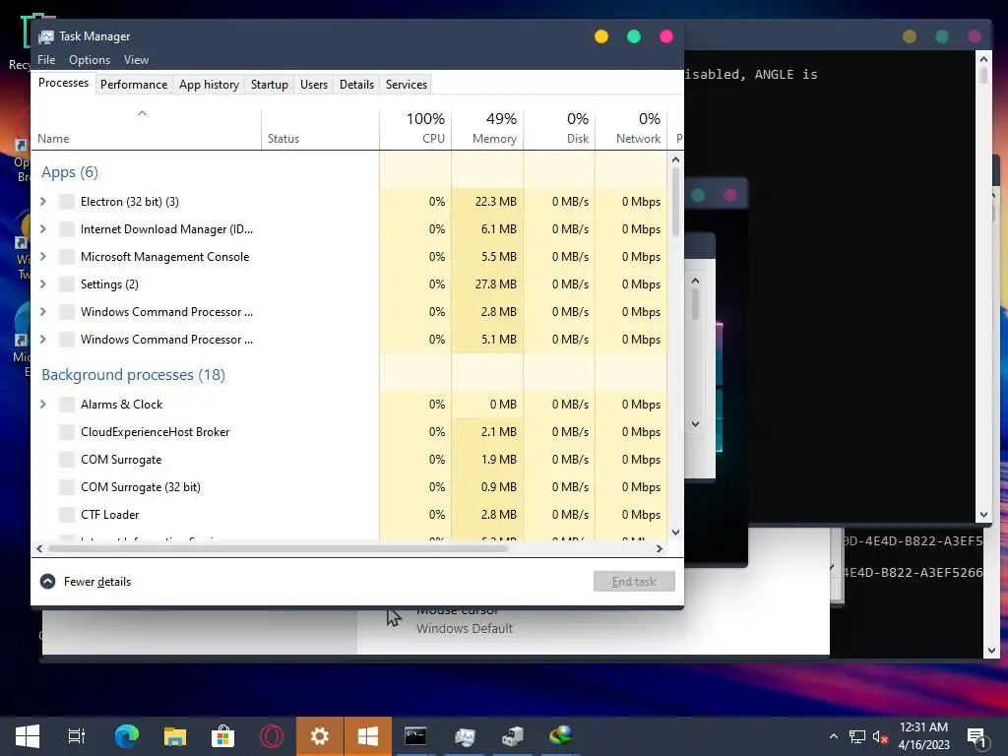Switch to the Startup tab
1008x756 pixels.
(x=270, y=85)
